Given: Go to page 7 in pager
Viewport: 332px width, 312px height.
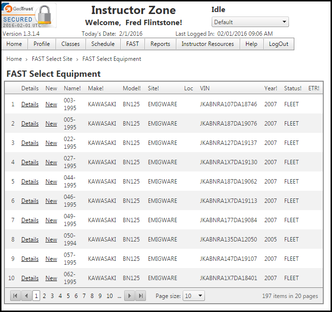Looking at the screenshot, I should click(x=84, y=296).
